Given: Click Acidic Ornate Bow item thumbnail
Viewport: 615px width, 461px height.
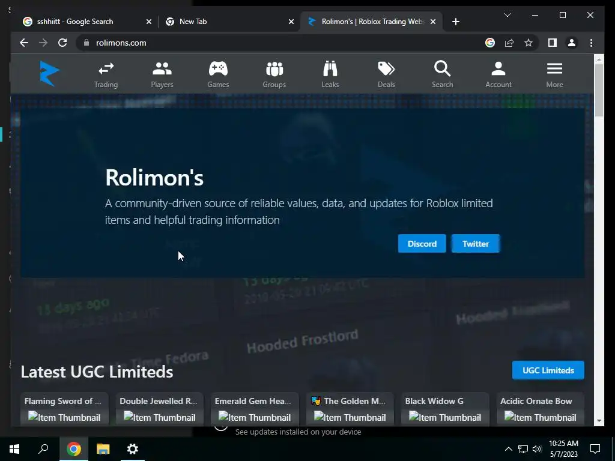Looking at the screenshot, I should point(540,417).
